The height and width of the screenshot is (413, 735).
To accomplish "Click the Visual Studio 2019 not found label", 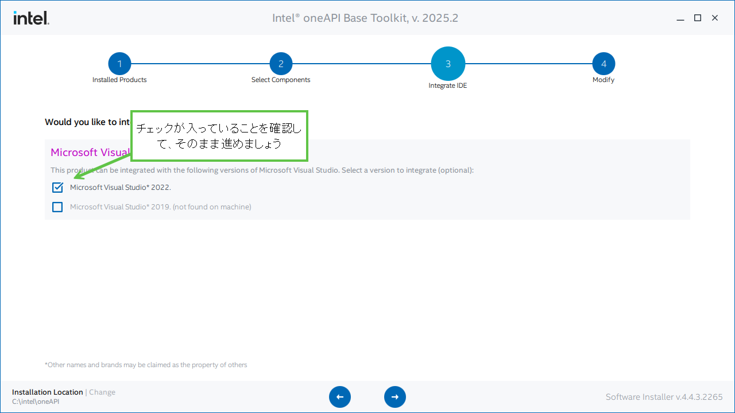I will [161, 207].
